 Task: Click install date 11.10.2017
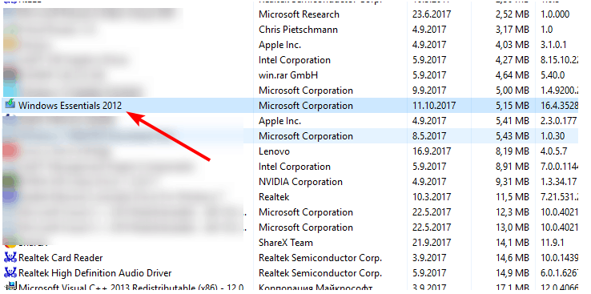[x=434, y=106]
